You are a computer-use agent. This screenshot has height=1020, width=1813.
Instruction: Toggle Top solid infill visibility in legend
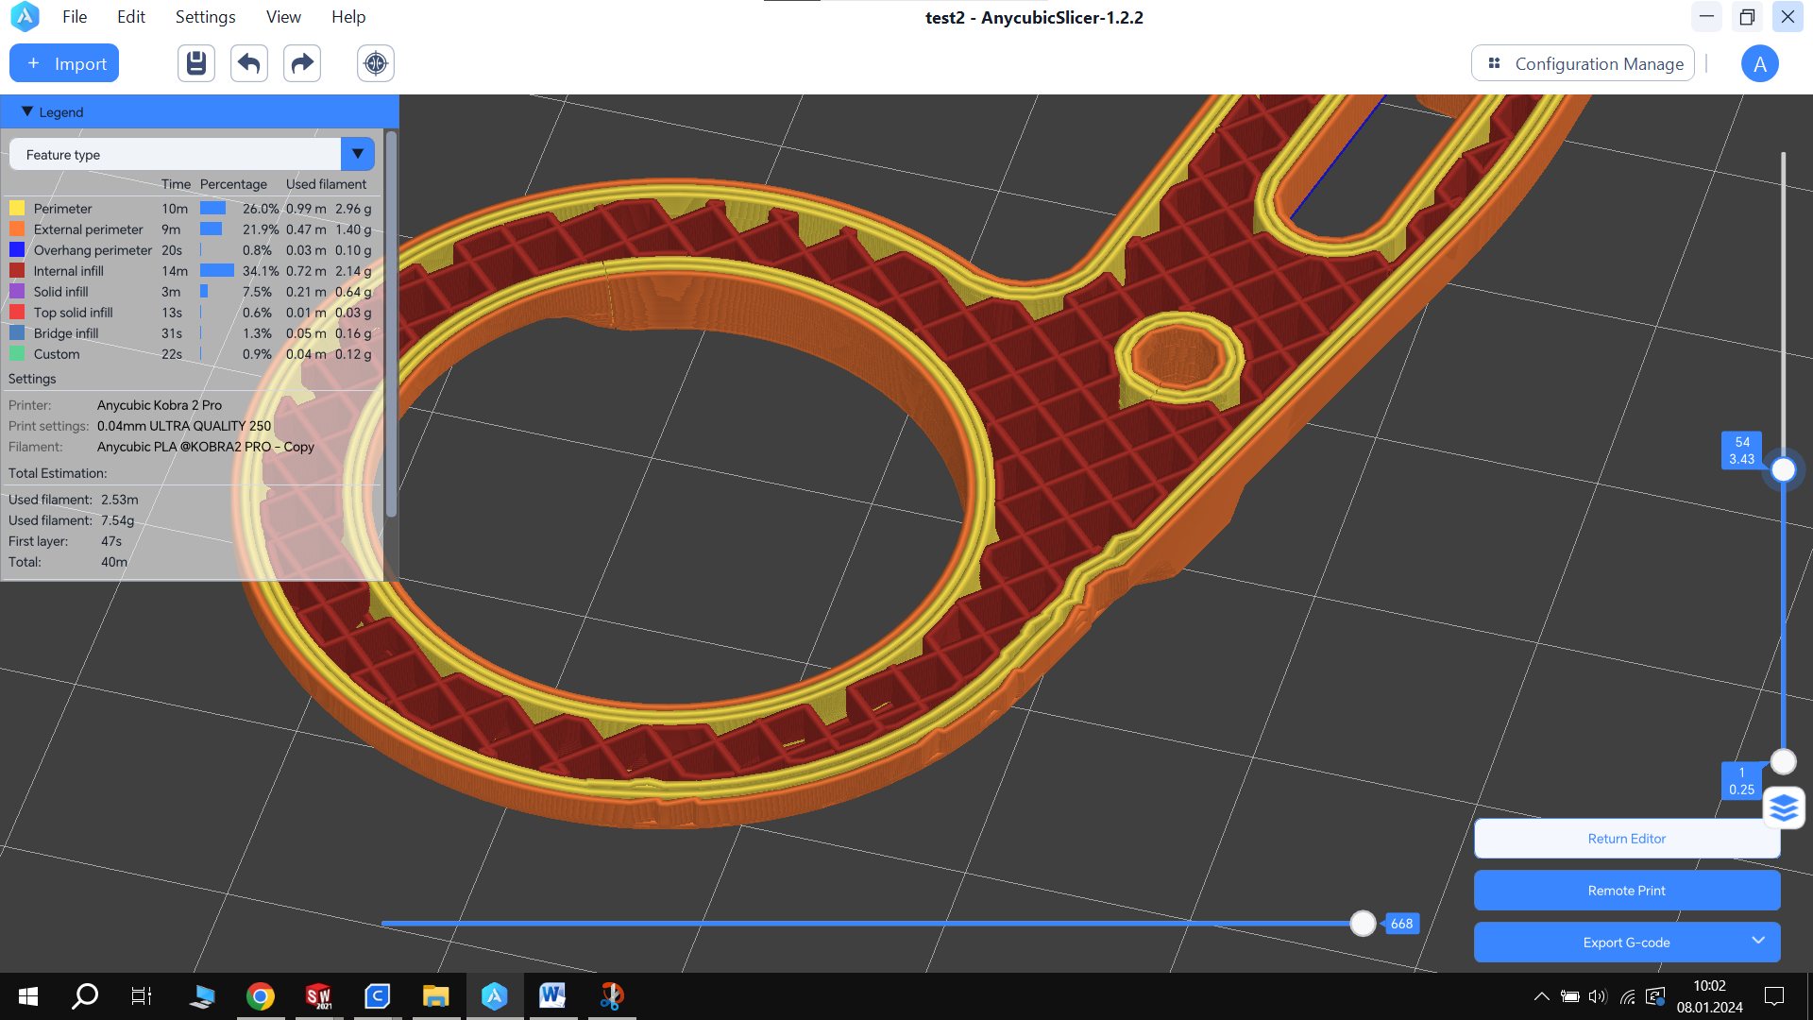coord(17,313)
